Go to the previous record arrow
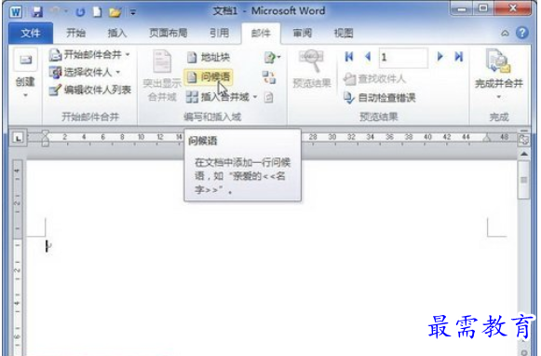Screen dimensions: 541x356 pos(368,57)
